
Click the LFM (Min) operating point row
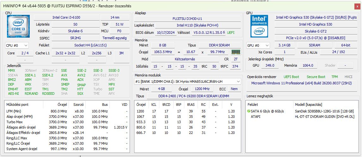click(x=66, y=111)
